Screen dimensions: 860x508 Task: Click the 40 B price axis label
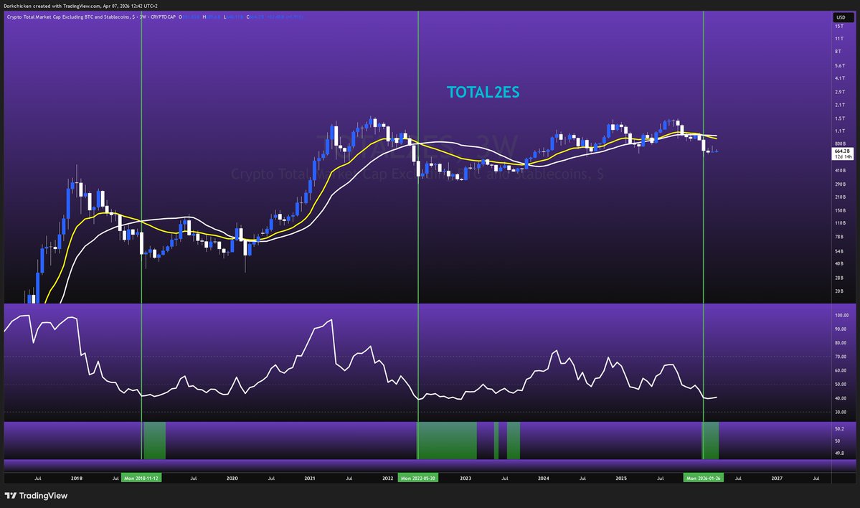pyautogui.click(x=839, y=264)
